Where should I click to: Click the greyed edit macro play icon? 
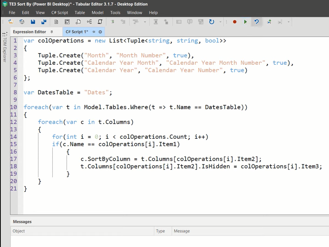tap(280, 22)
